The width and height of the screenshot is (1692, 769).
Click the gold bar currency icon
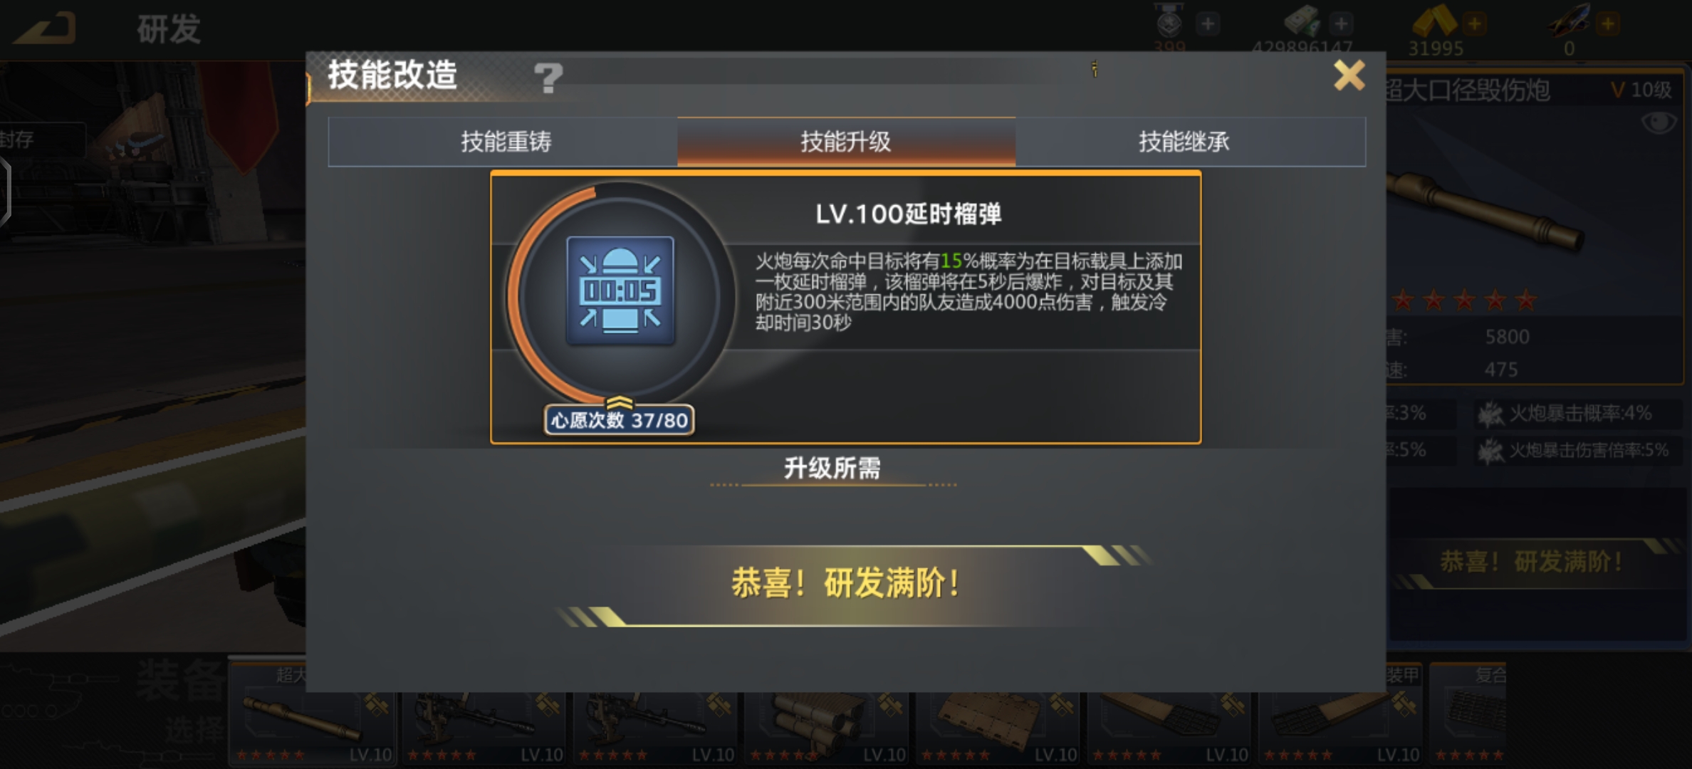[1434, 21]
